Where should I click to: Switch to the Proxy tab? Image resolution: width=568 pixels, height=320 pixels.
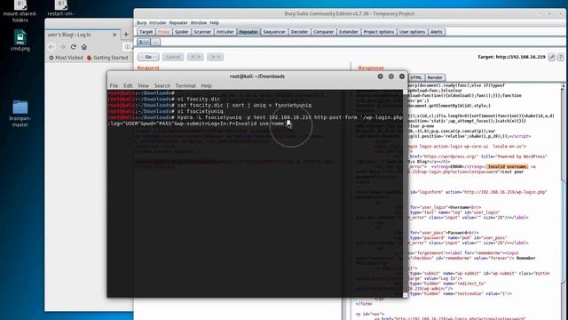pyautogui.click(x=163, y=32)
